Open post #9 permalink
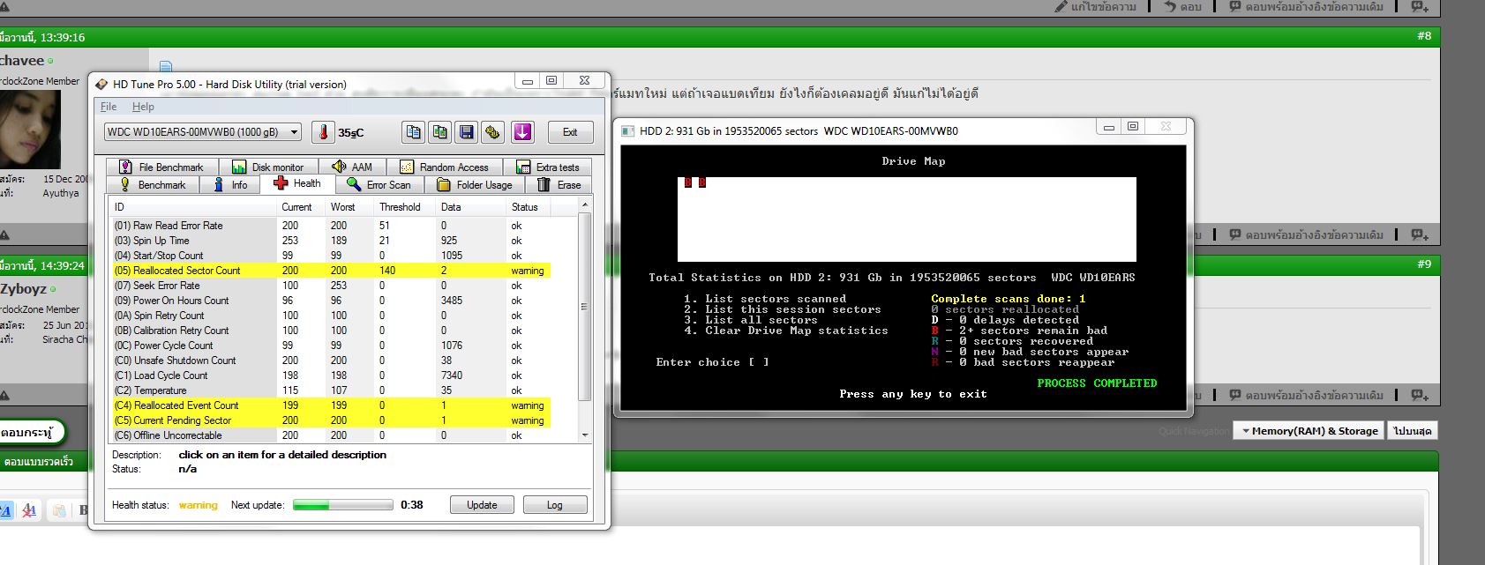This screenshot has width=1485, height=565. coord(1424,264)
